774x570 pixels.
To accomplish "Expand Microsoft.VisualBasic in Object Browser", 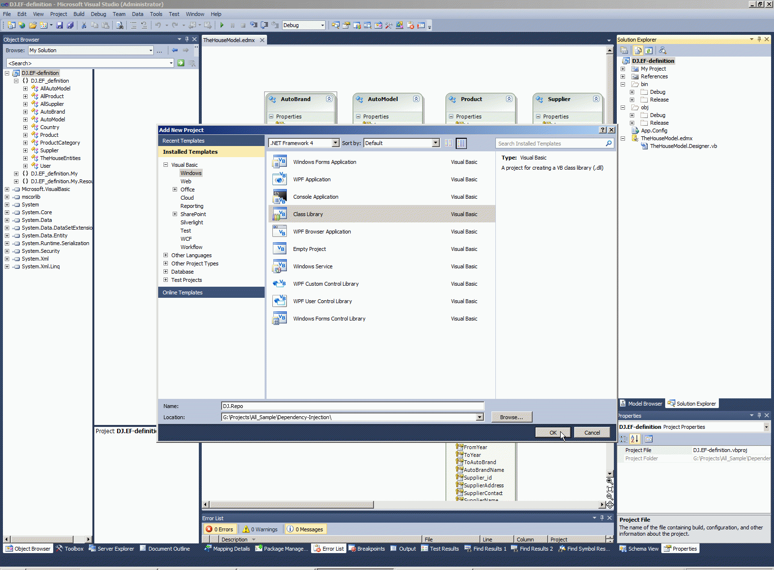I will (x=7, y=189).
